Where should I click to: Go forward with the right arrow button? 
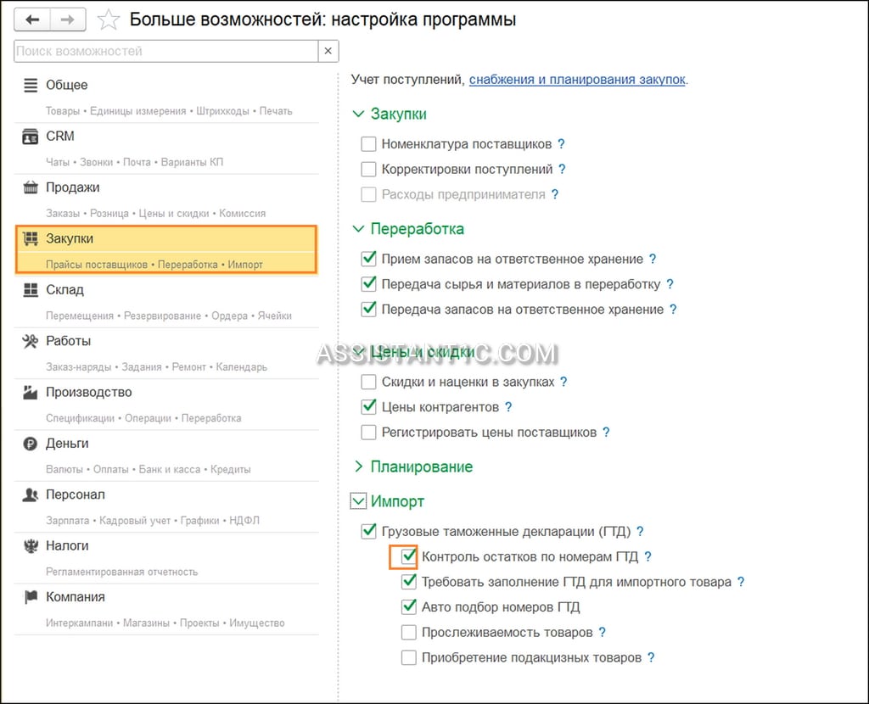68,20
